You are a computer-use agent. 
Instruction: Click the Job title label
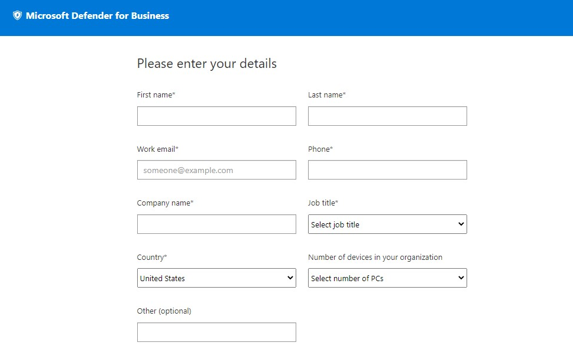[323, 203]
